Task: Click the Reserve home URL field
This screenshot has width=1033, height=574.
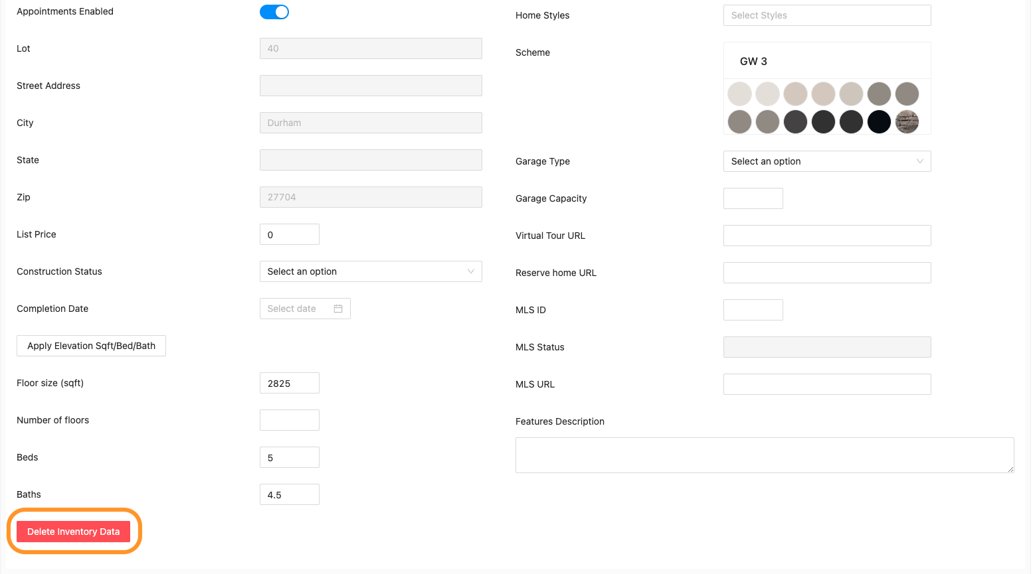Action: click(827, 273)
